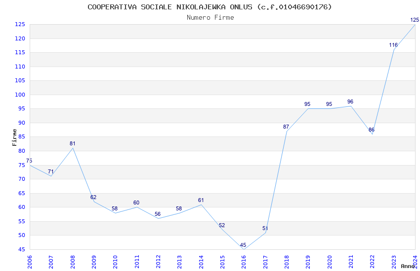Click the 2016 label on the x-axis
Viewport: 420px width, 271px height.
point(244,262)
